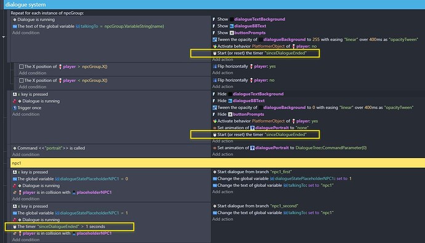425x243 pixels.
Task: Select "Dialogue is running" condition above the timer condition
Action: [36, 220]
